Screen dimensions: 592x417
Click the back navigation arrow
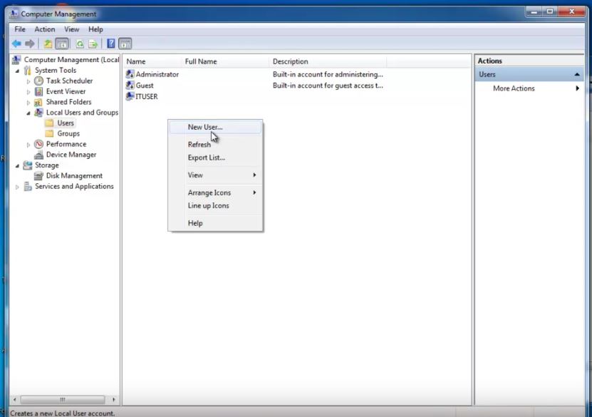pos(16,43)
